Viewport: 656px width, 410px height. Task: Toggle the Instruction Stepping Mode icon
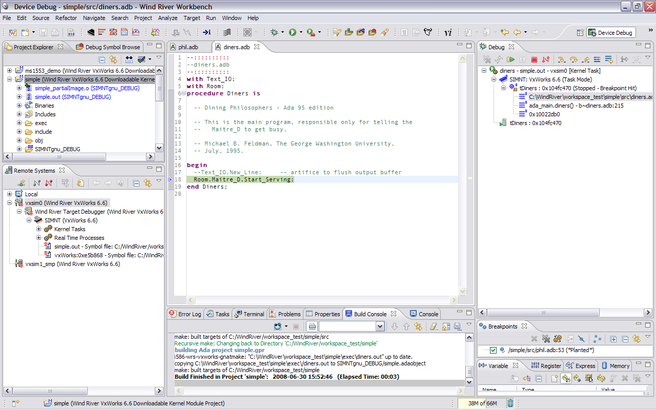pyautogui.click(x=625, y=59)
